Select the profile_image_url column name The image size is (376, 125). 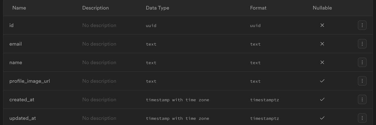point(29,81)
